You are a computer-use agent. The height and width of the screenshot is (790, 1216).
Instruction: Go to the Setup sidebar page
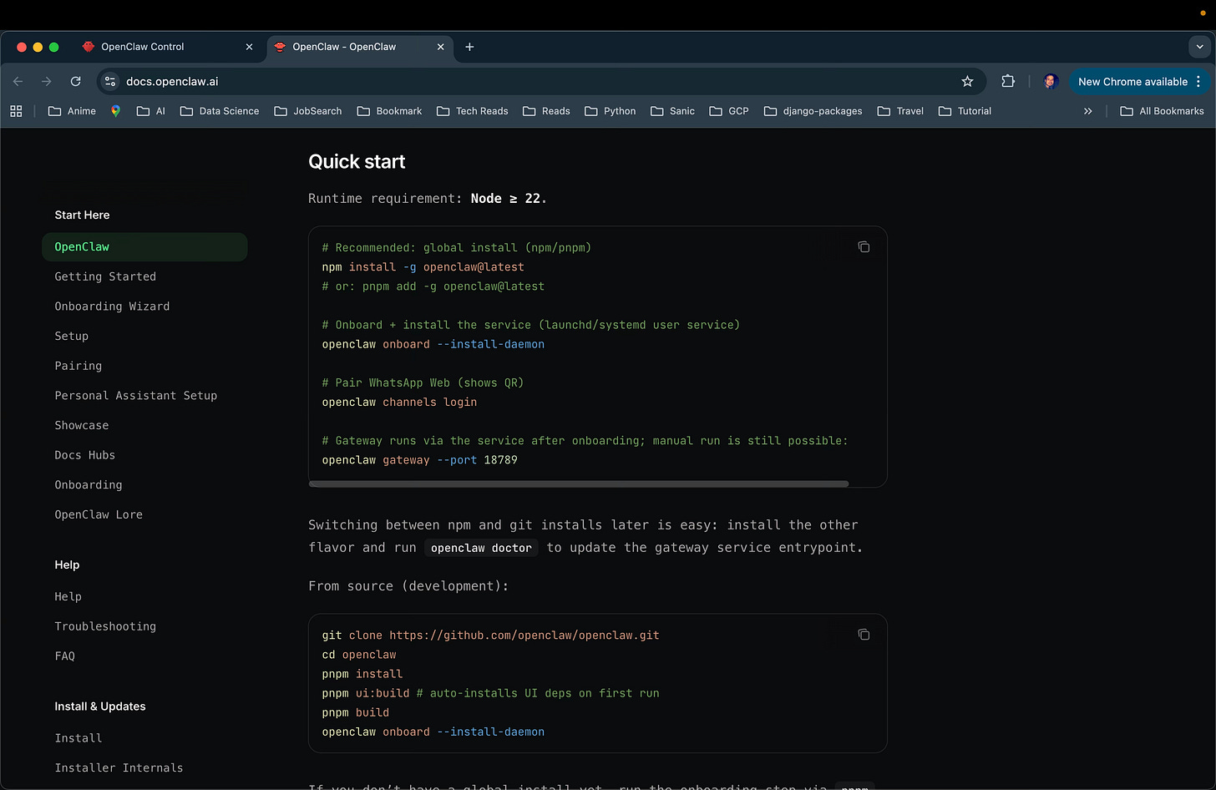coord(71,336)
